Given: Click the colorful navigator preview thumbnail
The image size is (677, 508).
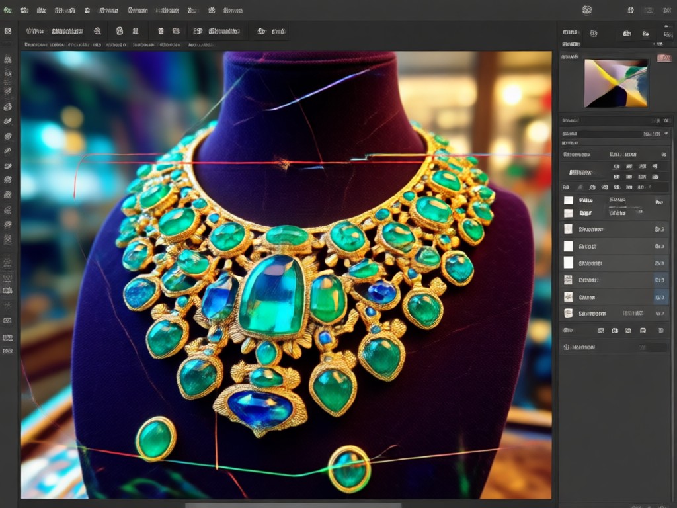Looking at the screenshot, I should [616, 83].
